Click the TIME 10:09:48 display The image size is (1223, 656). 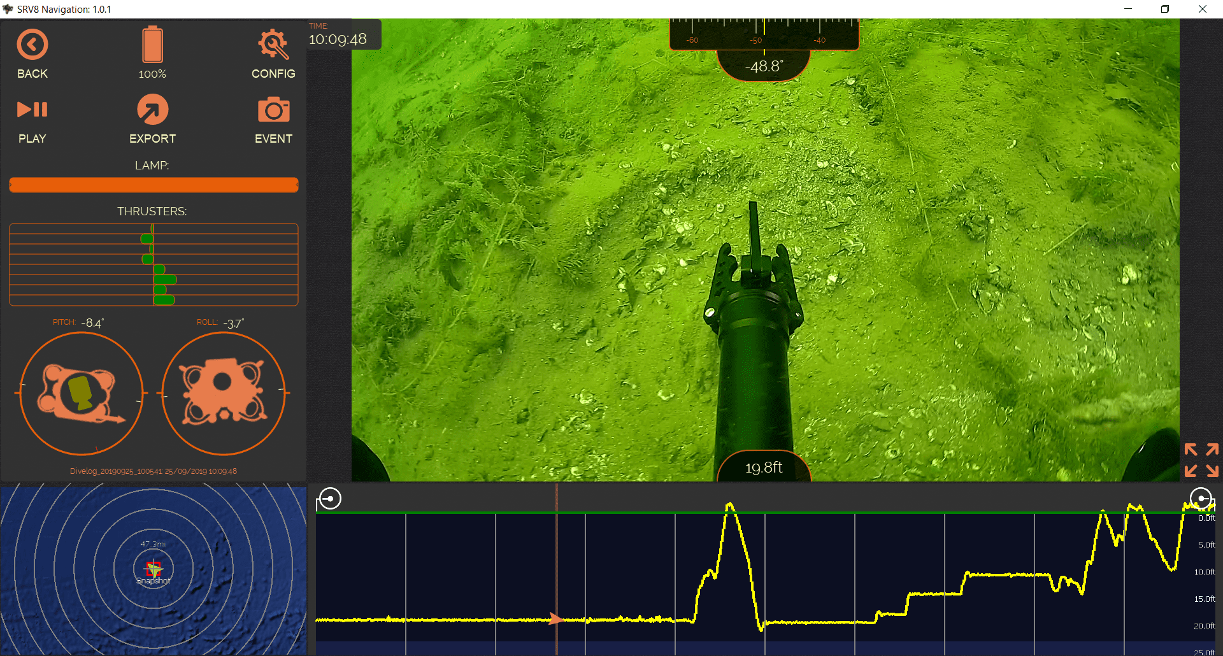[338, 34]
